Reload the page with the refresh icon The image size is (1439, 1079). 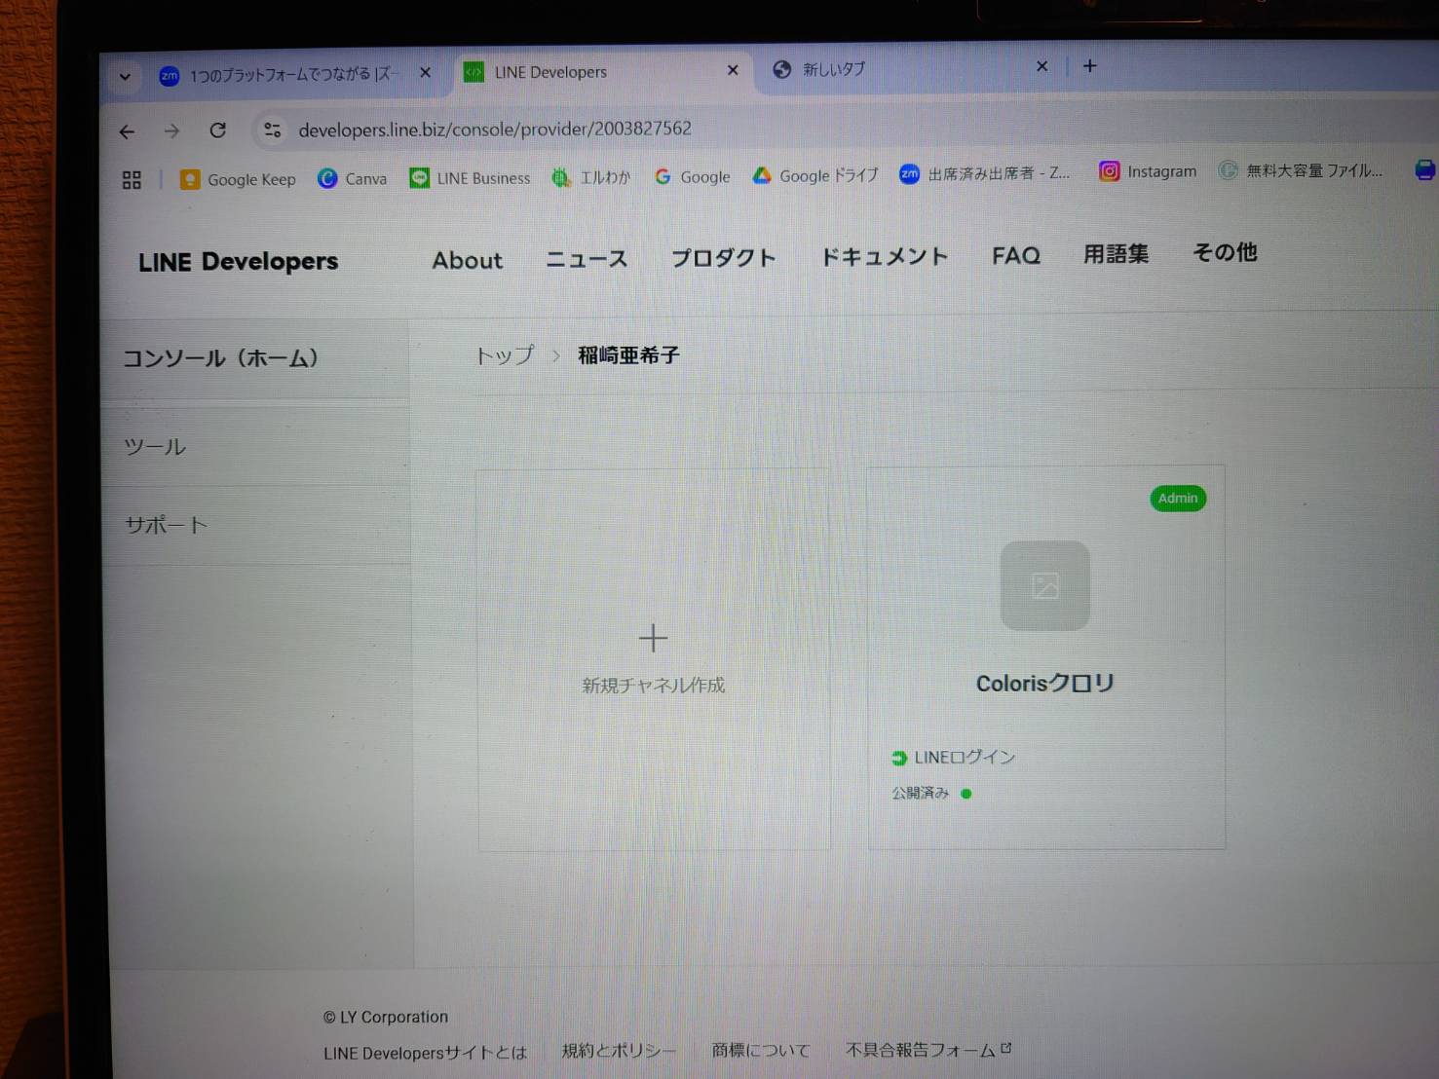coord(217,130)
